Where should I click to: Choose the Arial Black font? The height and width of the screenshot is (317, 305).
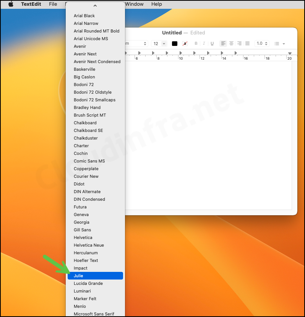point(95,16)
